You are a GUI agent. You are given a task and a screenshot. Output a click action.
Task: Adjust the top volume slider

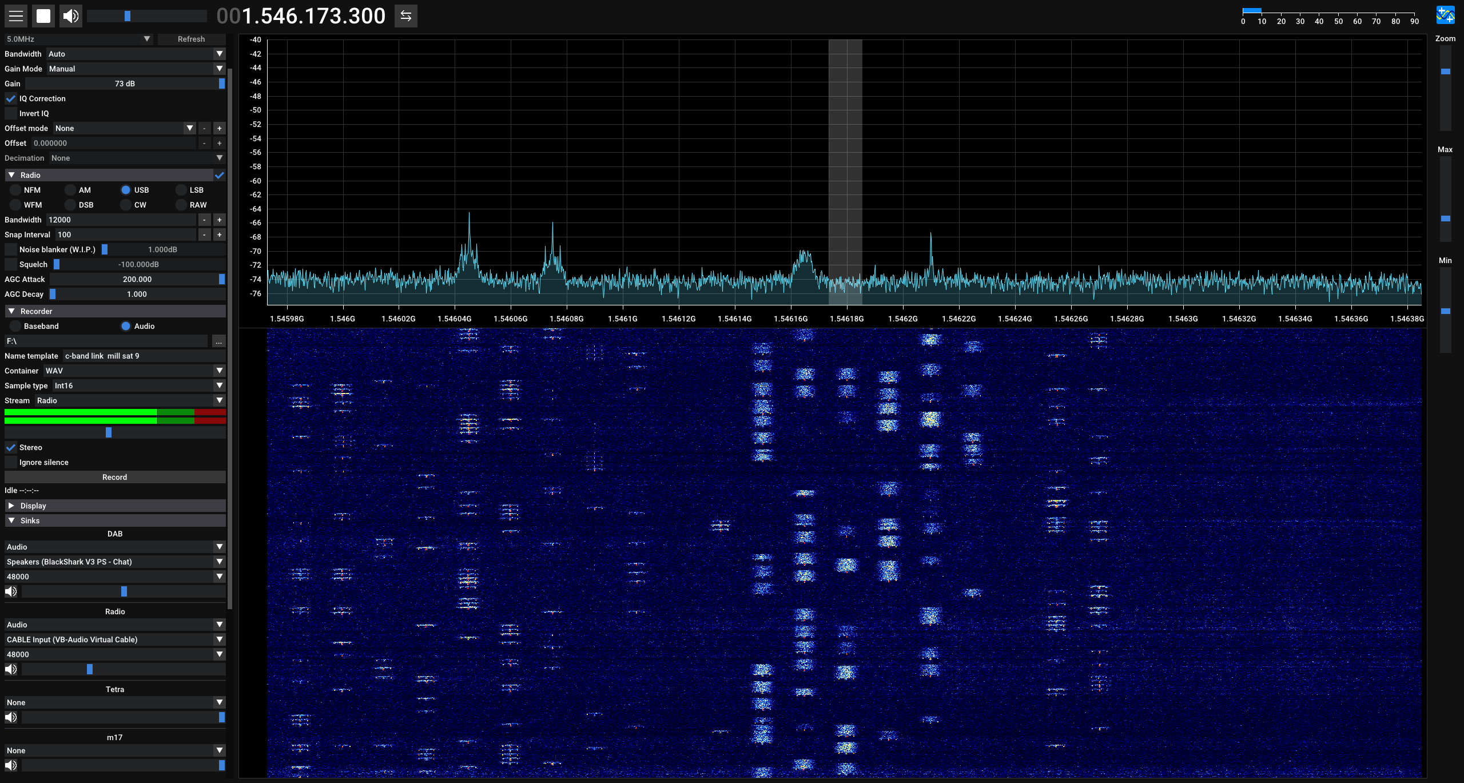[x=147, y=16]
